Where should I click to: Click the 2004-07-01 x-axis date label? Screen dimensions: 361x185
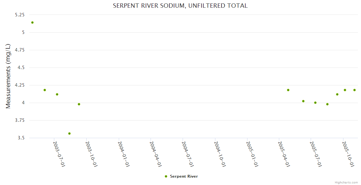coord(188,154)
